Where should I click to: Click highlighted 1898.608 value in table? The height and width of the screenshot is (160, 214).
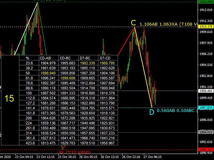(68, 78)
